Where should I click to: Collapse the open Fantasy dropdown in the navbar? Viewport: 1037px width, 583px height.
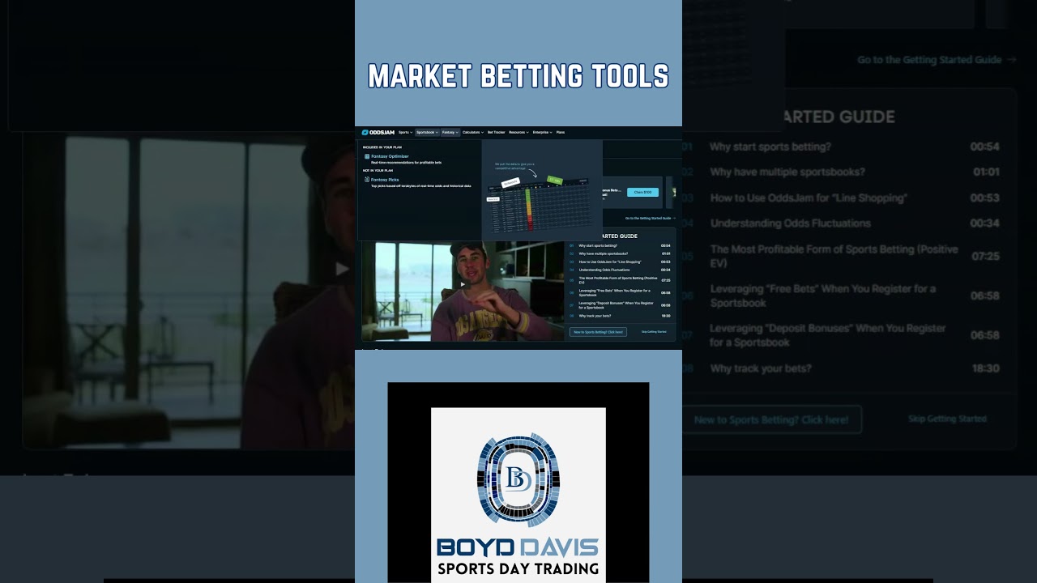pos(450,132)
